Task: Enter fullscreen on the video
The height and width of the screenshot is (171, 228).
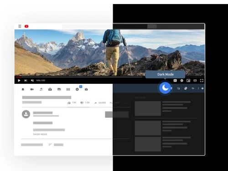Action: tap(202, 81)
